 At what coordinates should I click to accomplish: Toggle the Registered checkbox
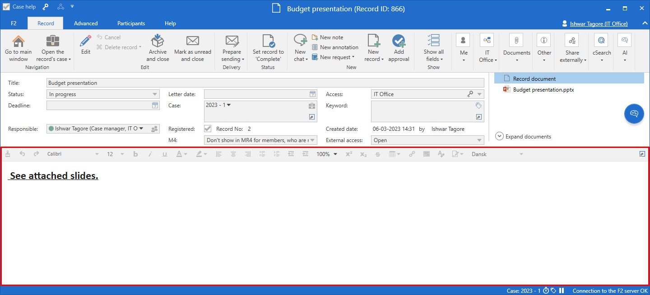tap(208, 129)
